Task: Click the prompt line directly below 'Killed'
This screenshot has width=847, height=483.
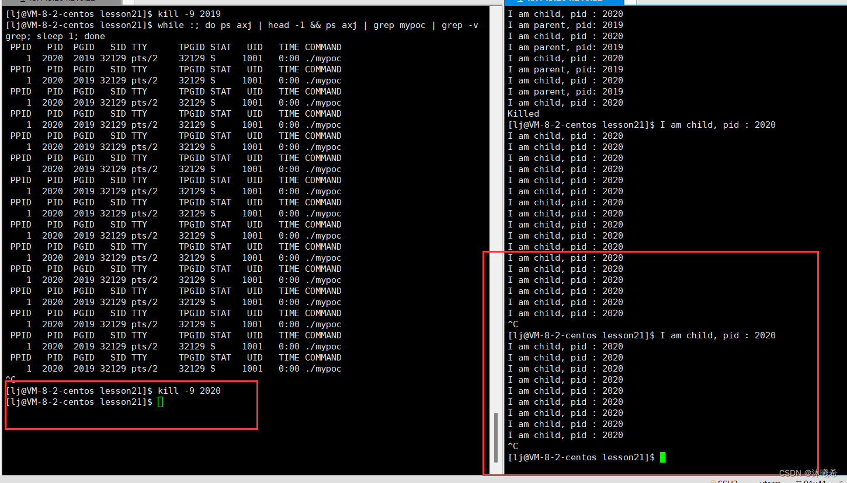Action: [641, 125]
